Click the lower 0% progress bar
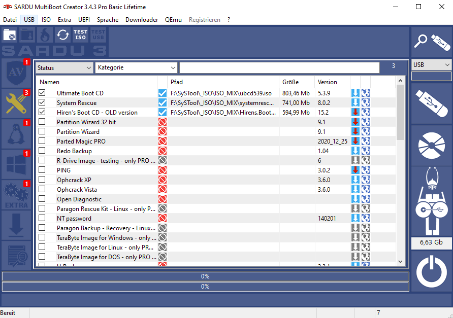Image resolution: width=453 pixels, height=318 pixels. coord(205,287)
